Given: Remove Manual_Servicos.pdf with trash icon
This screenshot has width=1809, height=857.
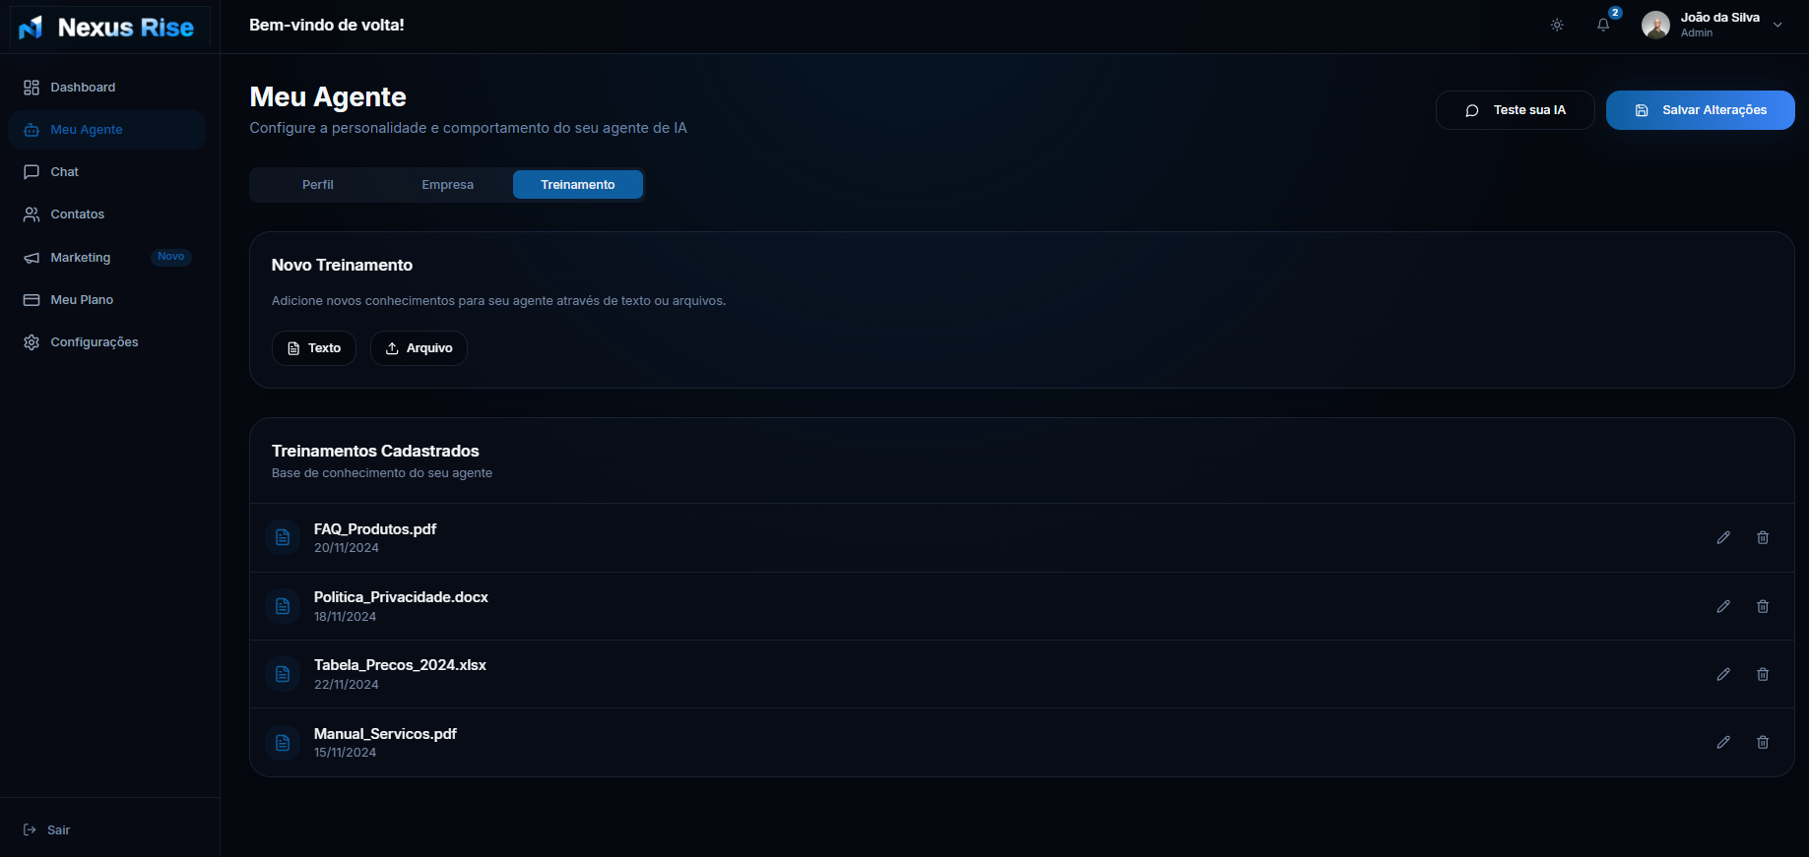Looking at the screenshot, I should tap(1763, 743).
